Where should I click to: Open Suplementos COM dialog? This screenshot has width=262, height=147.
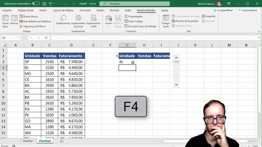coord(93,21)
